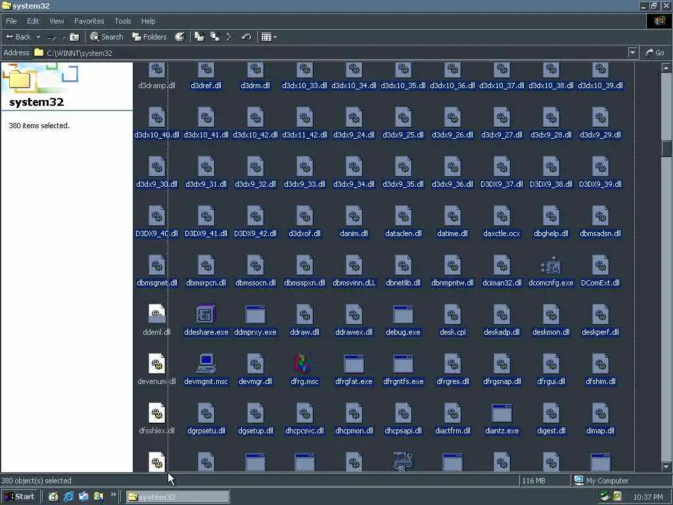Select the dfrg.msc defragmenter icon
Viewport: 673px width, 505px height.
point(304,364)
